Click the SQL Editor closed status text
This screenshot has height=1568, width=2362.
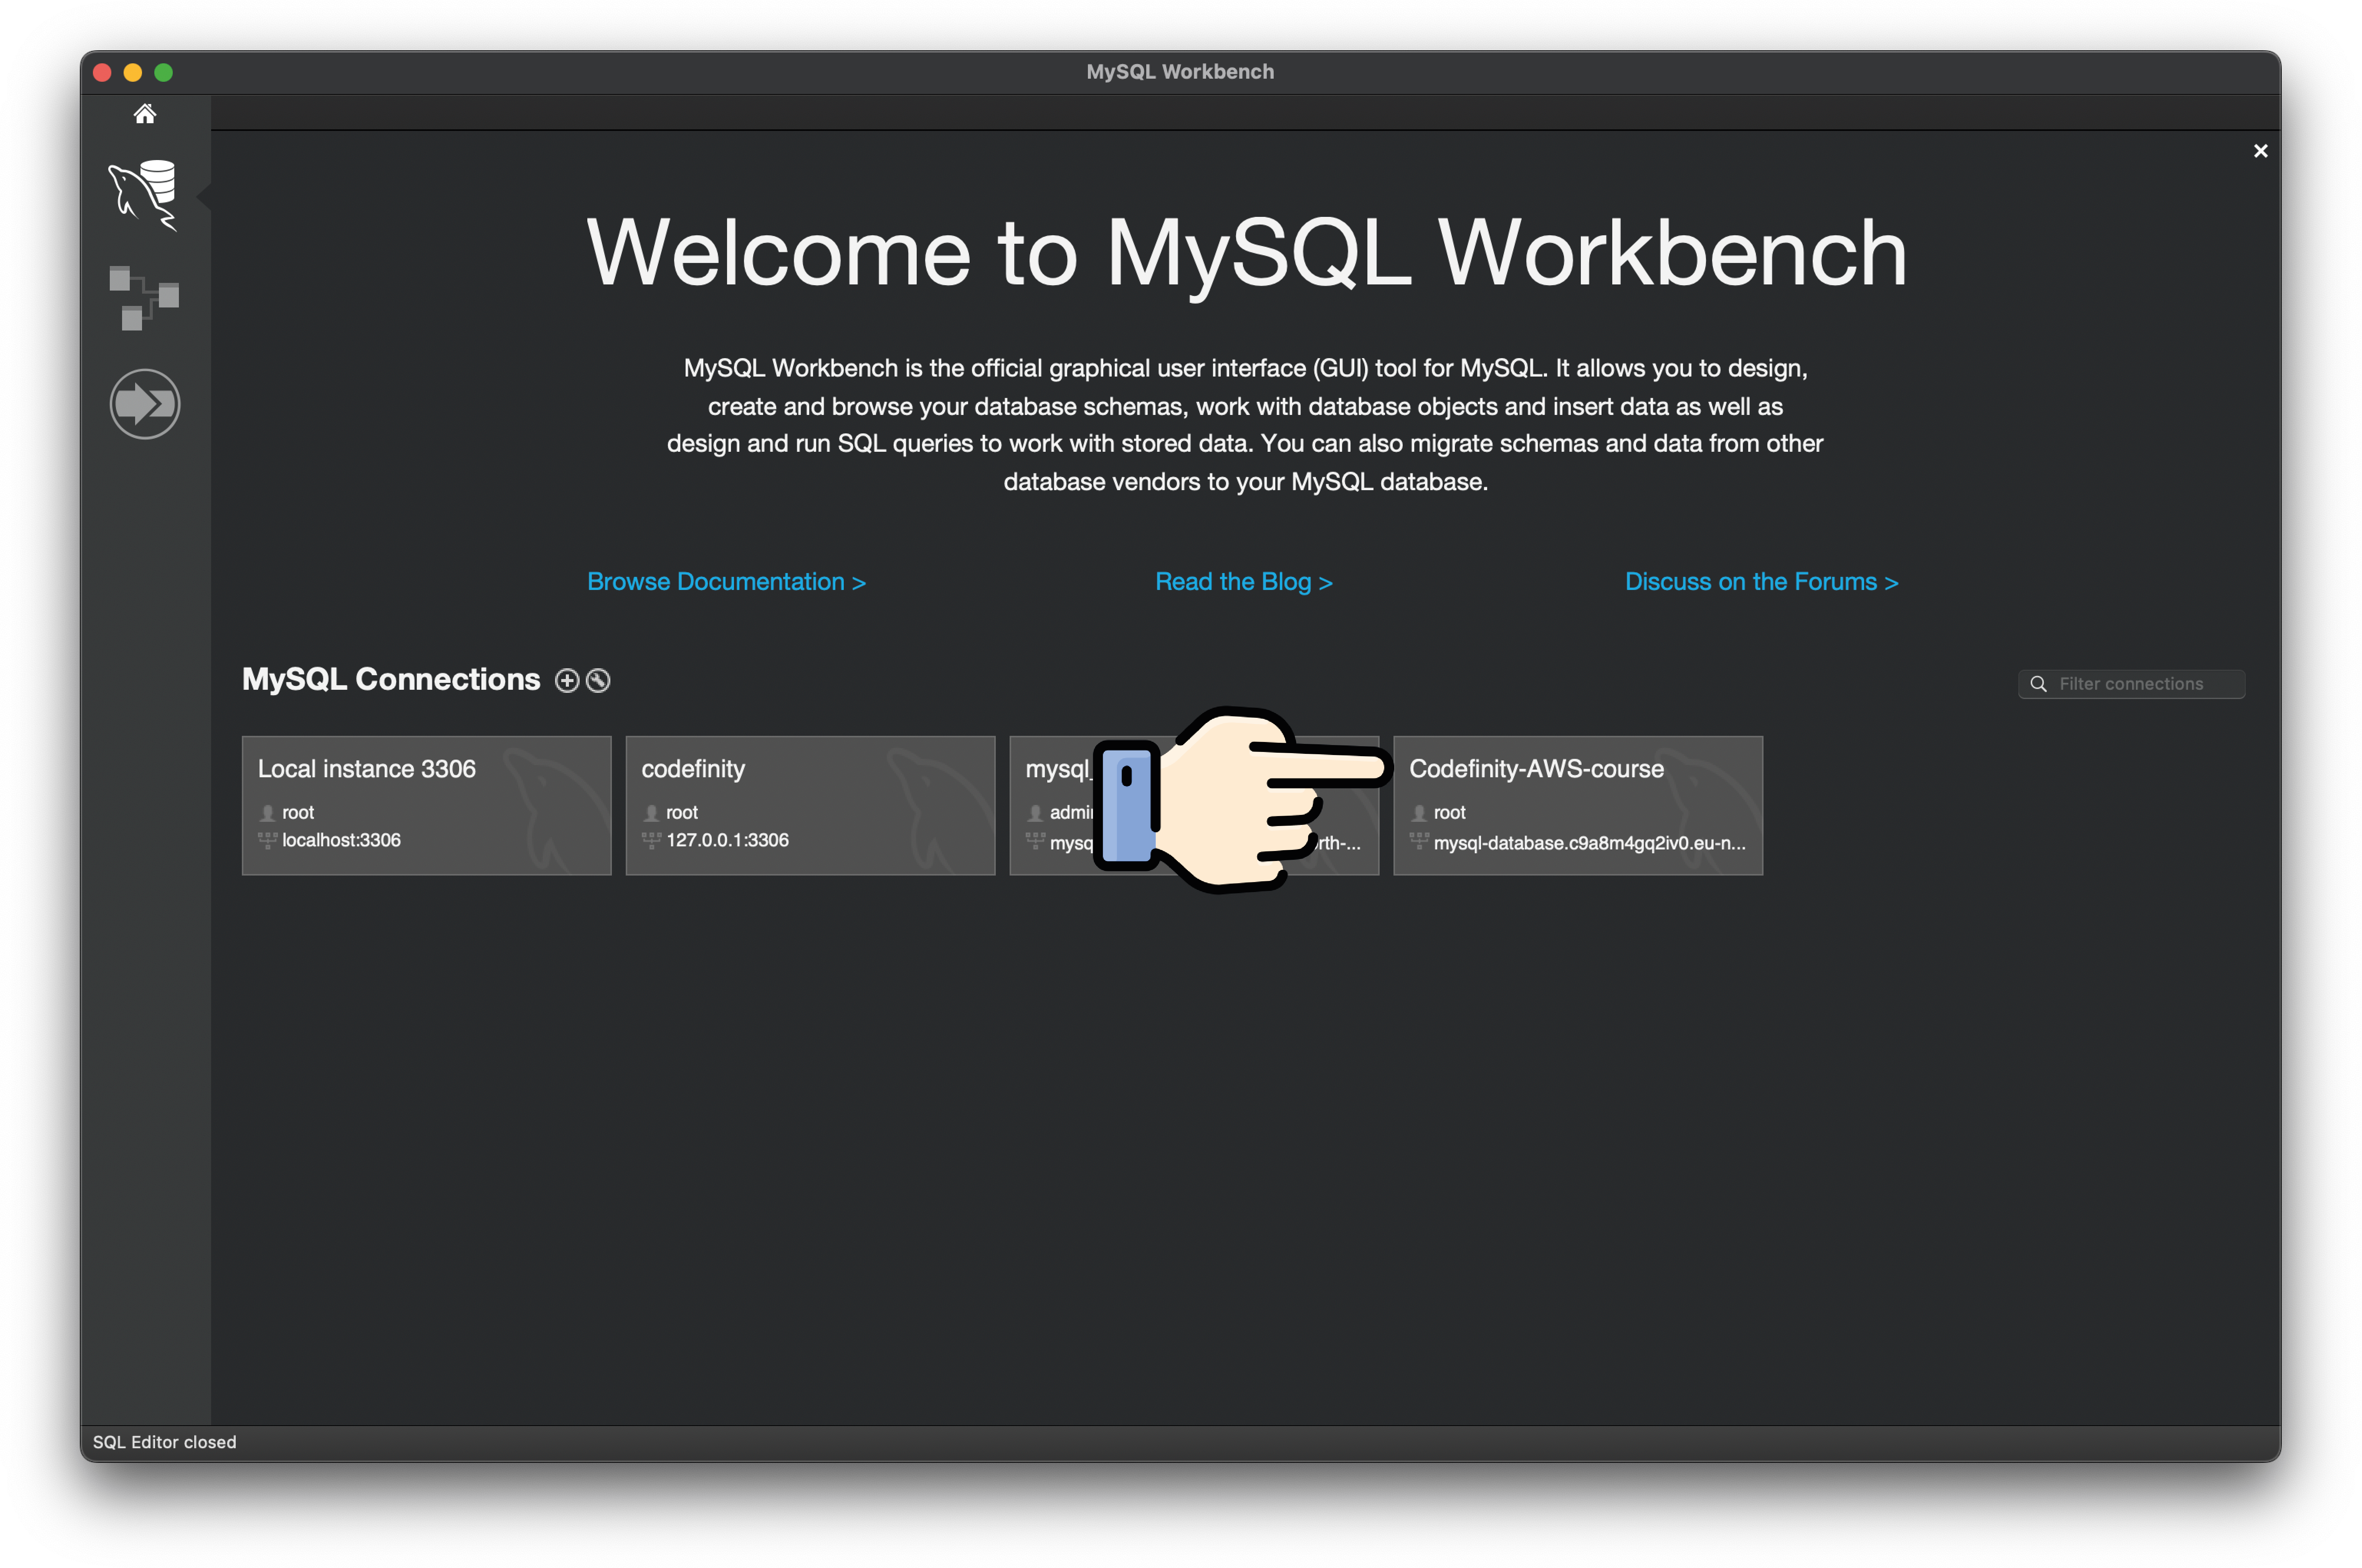[165, 1442]
